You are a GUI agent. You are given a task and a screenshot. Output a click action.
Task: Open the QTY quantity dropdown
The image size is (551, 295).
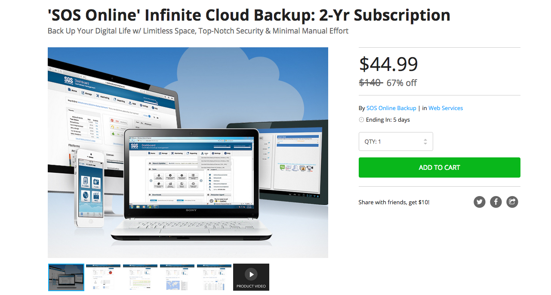pos(396,141)
